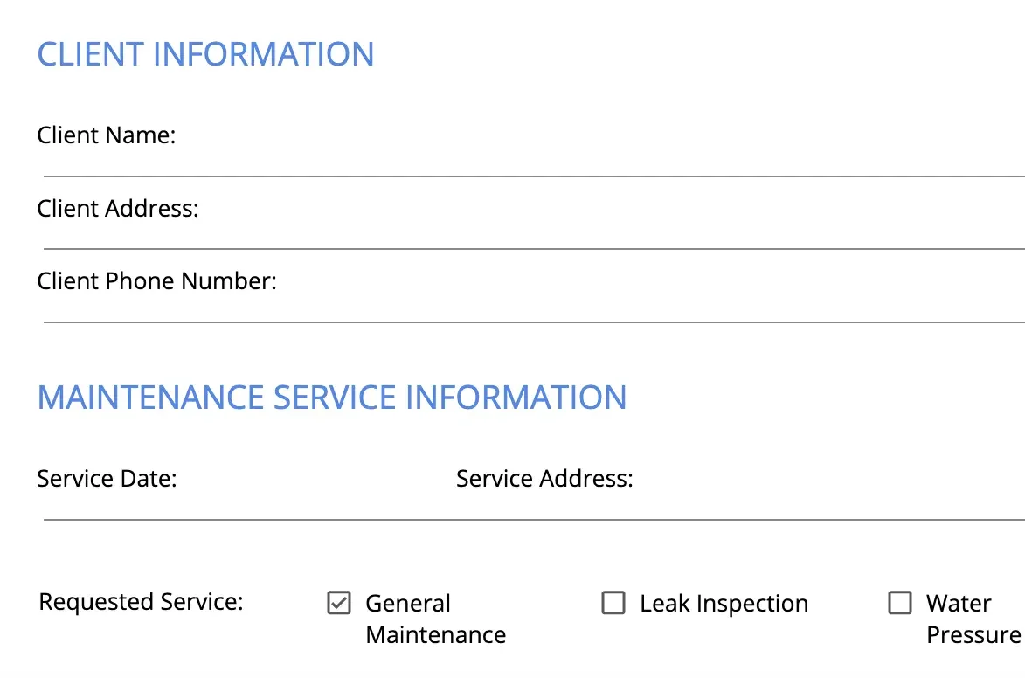The width and height of the screenshot is (1025, 678).
Task: Click the word MAINTENANCE in the blue heading
Action: (151, 398)
